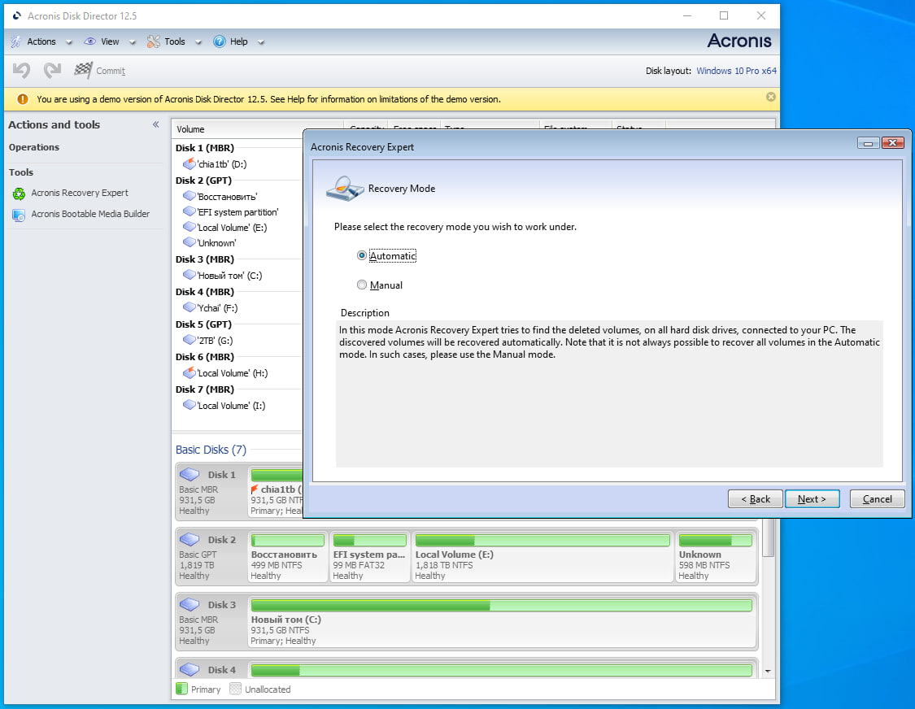Select the Automatic recovery mode
This screenshot has height=709, width=915.
362,255
